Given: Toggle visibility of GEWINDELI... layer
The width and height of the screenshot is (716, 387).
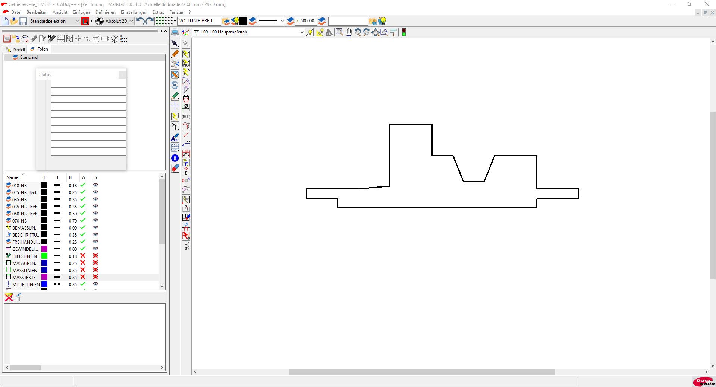Looking at the screenshot, I should point(95,249).
